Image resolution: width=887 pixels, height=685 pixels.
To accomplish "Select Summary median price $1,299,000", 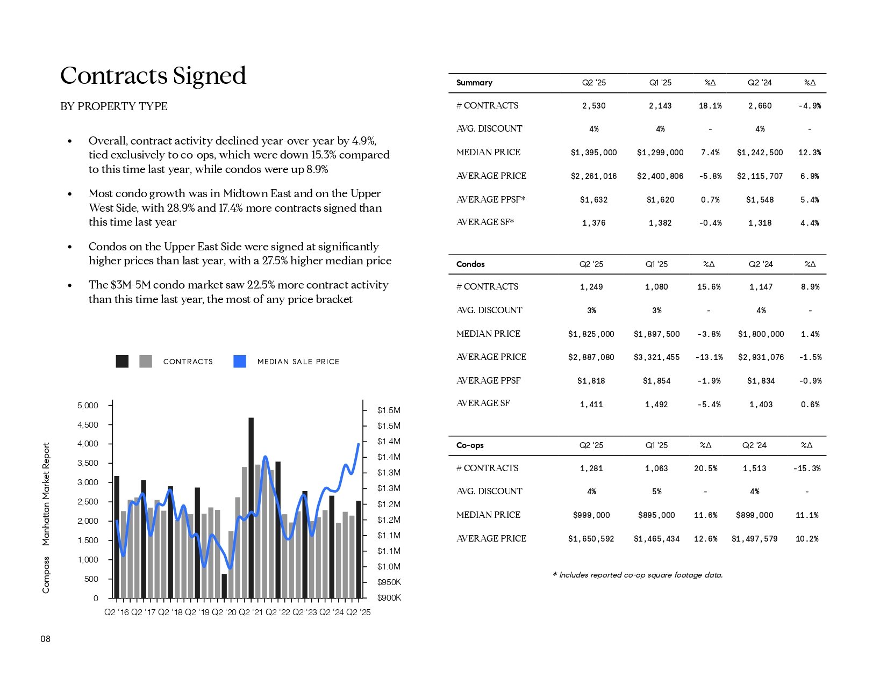I will point(660,153).
